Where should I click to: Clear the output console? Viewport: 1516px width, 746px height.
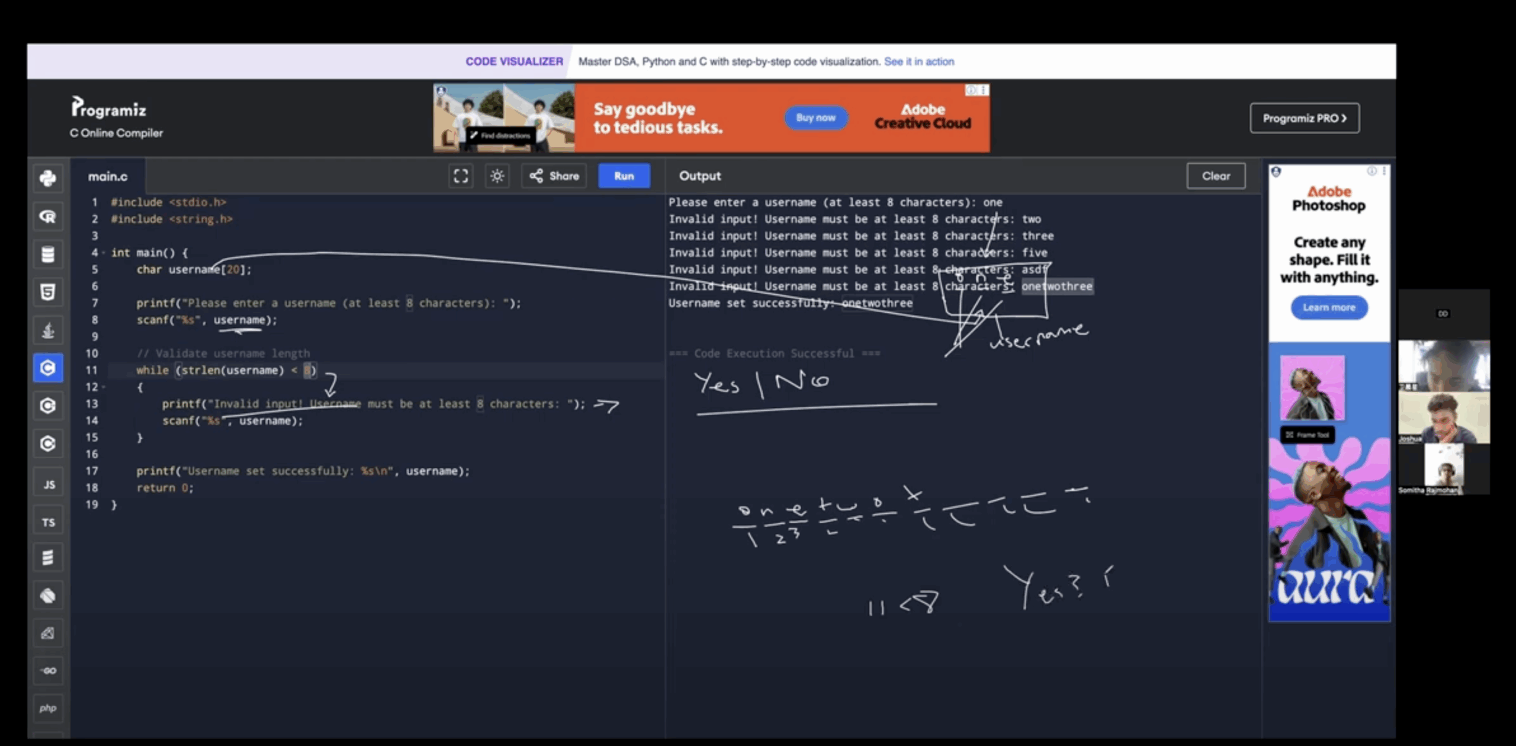click(1215, 176)
